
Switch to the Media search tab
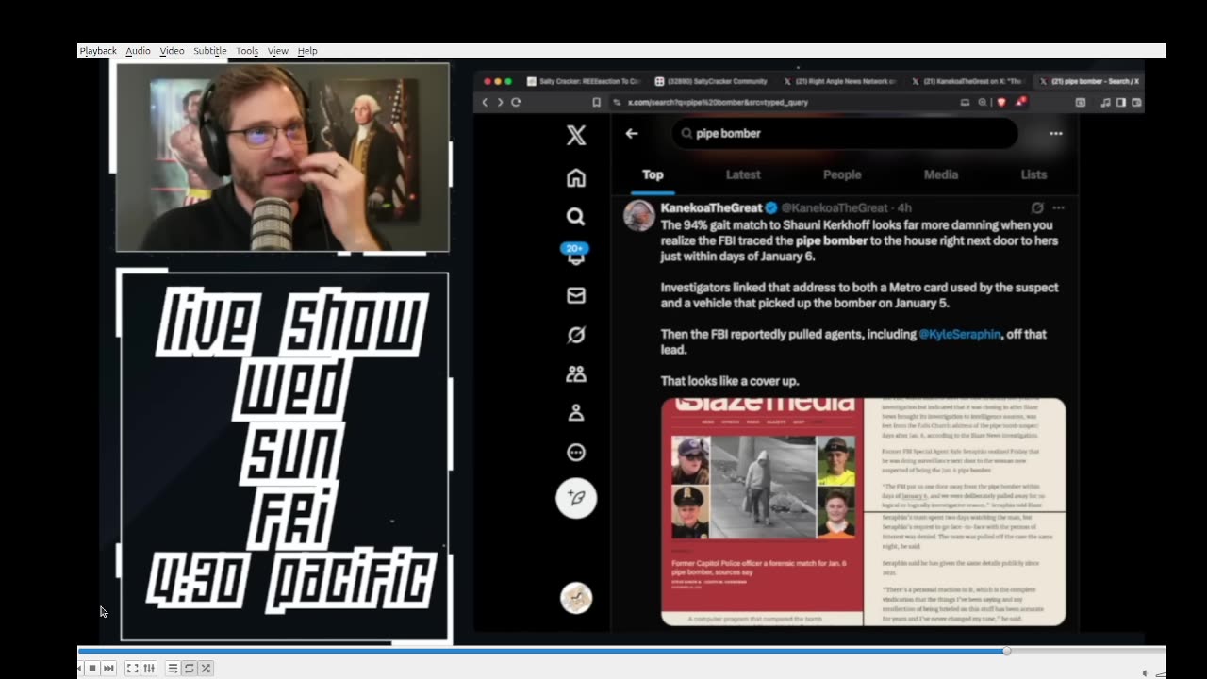tap(940, 174)
